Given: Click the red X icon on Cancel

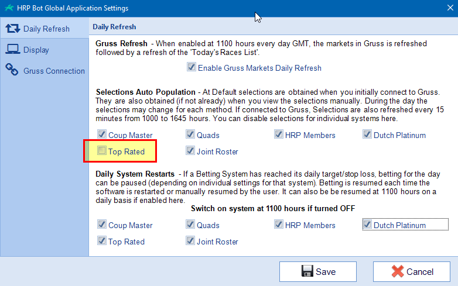Looking at the screenshot, I should pyautogui.click(x=398, y=271).
